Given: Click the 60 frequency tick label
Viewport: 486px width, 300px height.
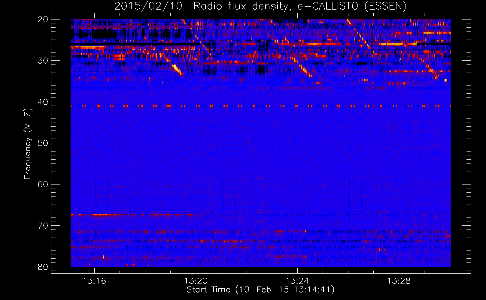Looking at the screenshot, I should pyautogui.click(x=43, y=184).
